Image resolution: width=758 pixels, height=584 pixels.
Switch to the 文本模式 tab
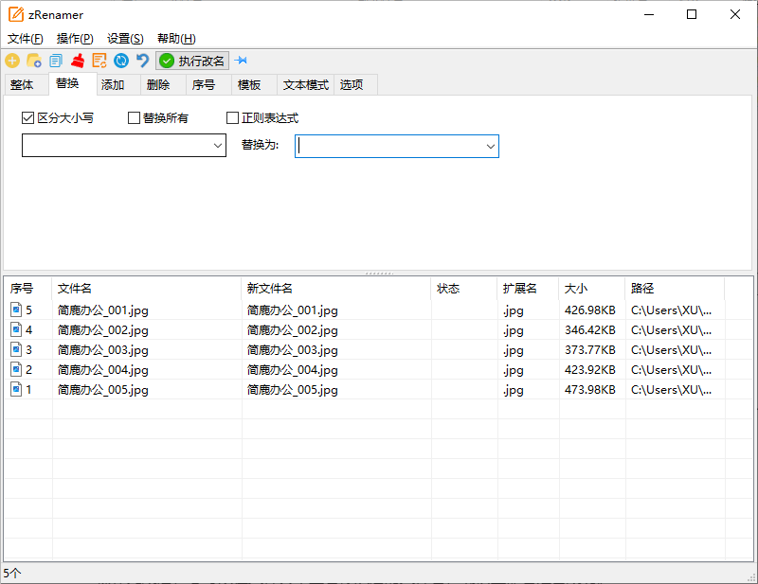305,84
